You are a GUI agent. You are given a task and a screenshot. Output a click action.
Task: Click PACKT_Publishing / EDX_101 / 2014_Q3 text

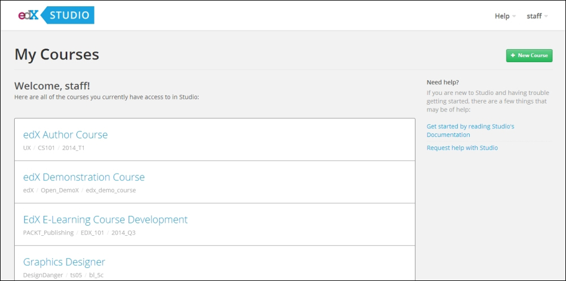tap(79, 233)
